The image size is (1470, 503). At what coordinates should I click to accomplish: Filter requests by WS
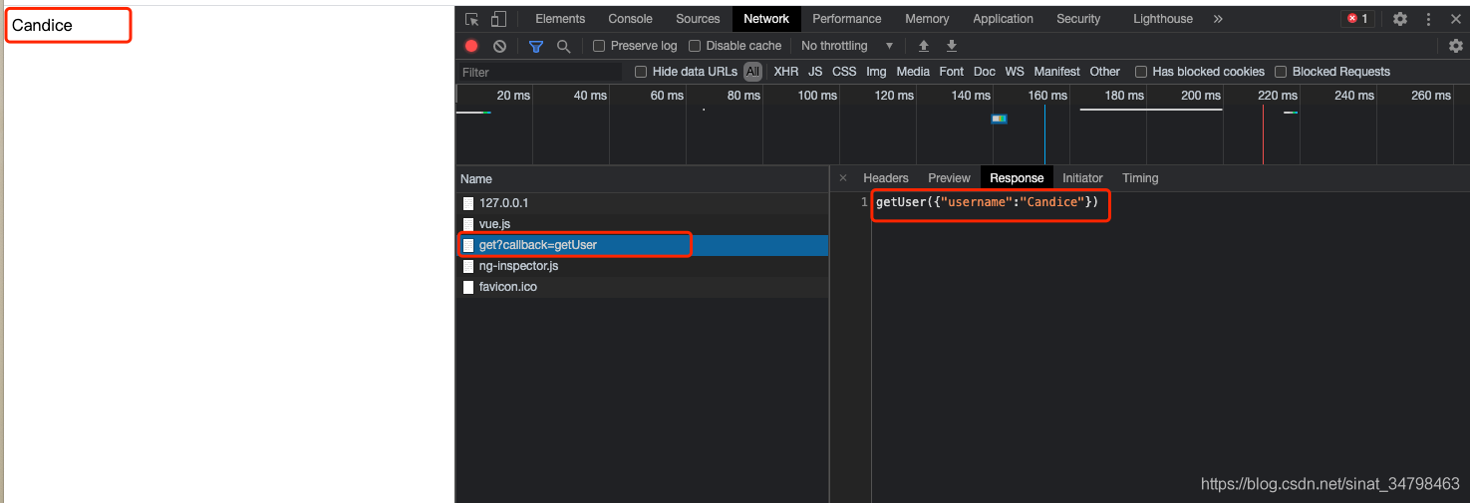[1015, 72]
